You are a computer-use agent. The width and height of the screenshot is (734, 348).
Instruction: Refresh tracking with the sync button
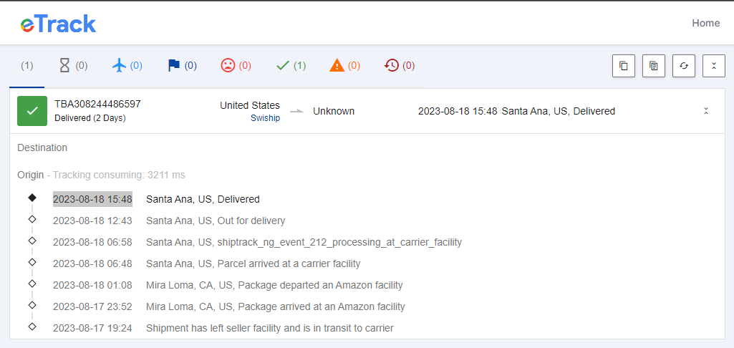pos(684,66)
